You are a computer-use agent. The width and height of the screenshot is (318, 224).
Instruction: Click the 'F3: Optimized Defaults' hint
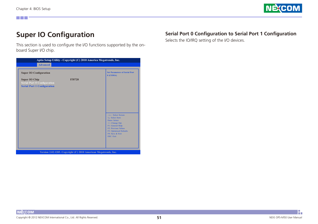pyautogui.click(x=118, y=131)
